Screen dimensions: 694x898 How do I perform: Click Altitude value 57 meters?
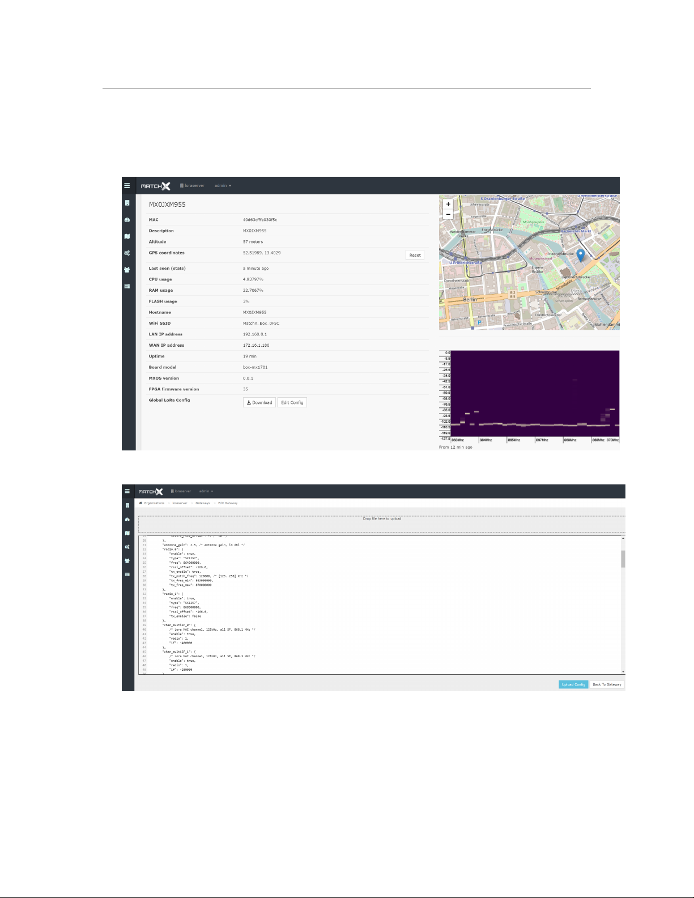click(x=253, y=242)
